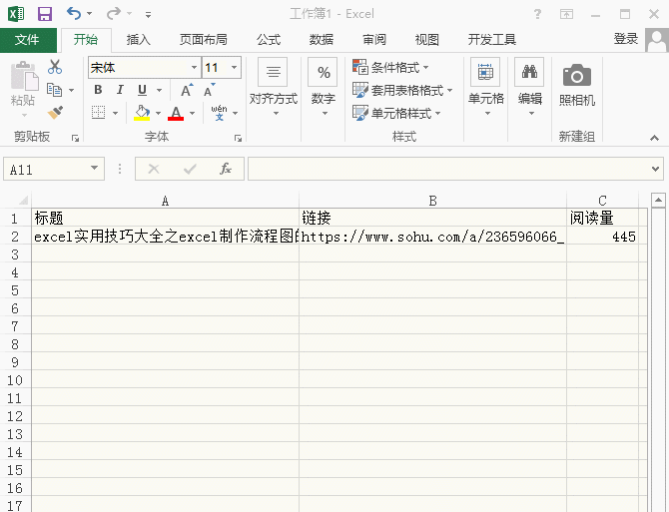
Task: Open 单元格样式 cell styles menu
Action: [396, 113]
